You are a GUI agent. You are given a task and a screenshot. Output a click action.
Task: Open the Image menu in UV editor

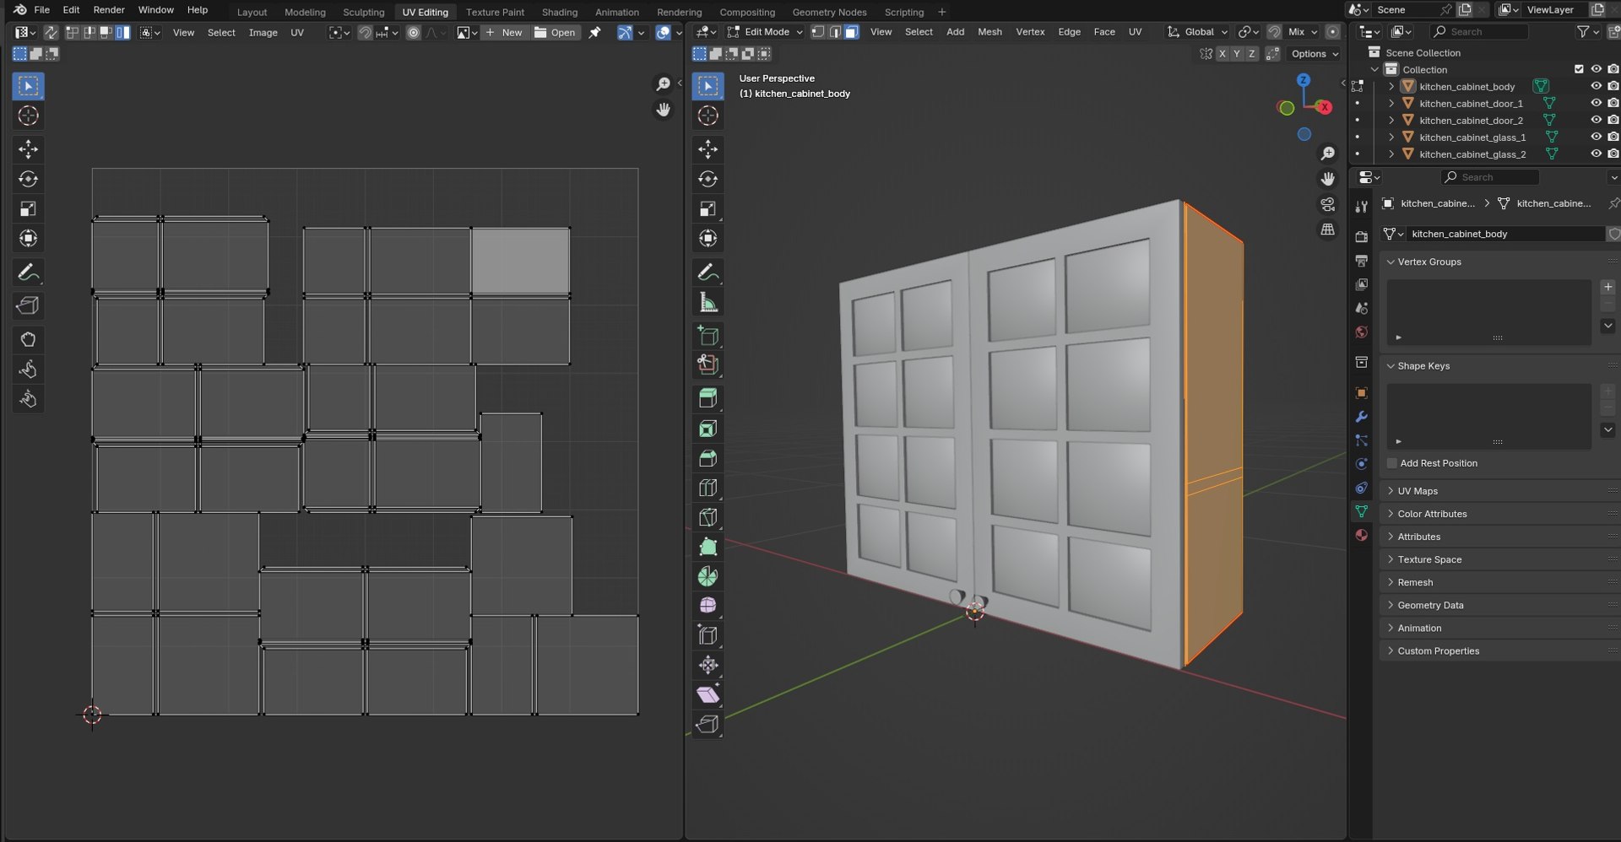pyautogui.click(x=263, y=32)
